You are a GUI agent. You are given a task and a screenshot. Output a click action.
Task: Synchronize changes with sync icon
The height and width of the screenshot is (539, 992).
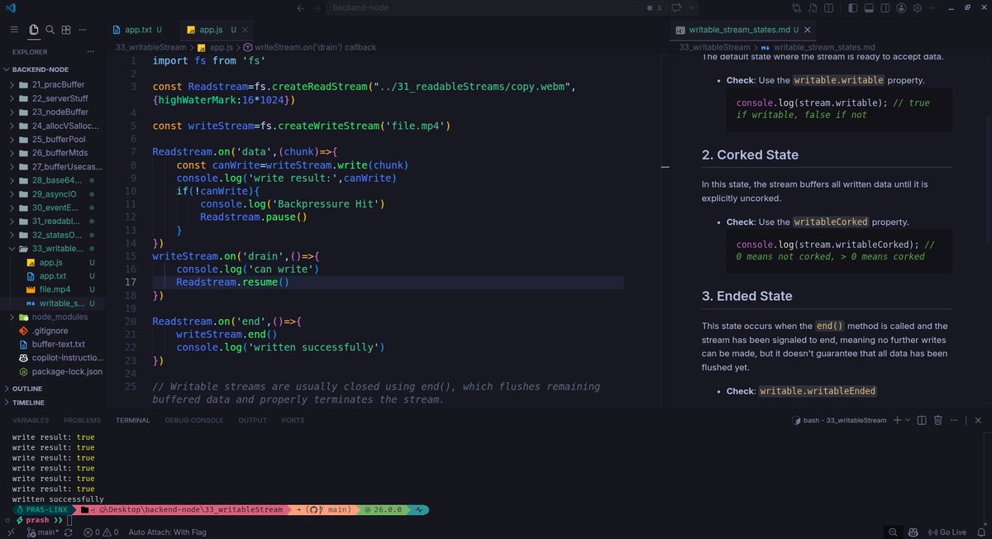(x=69, y=532)
